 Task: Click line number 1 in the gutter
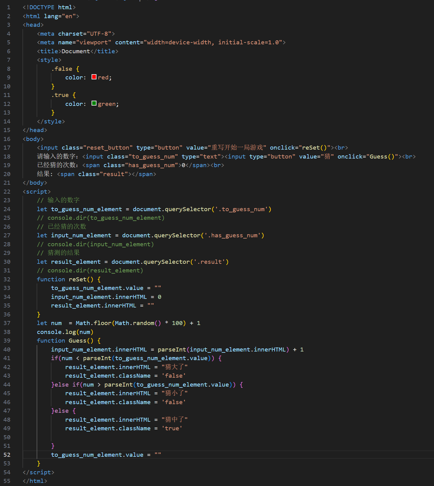point(9,7)
